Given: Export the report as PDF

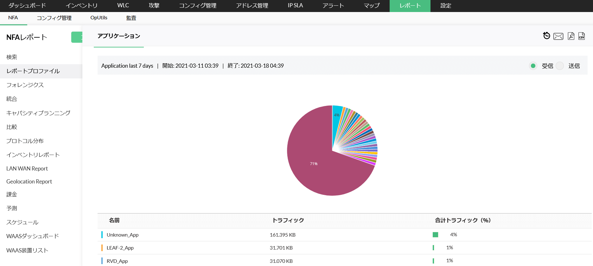Looking at the screenshot, I should coord(571,36).
